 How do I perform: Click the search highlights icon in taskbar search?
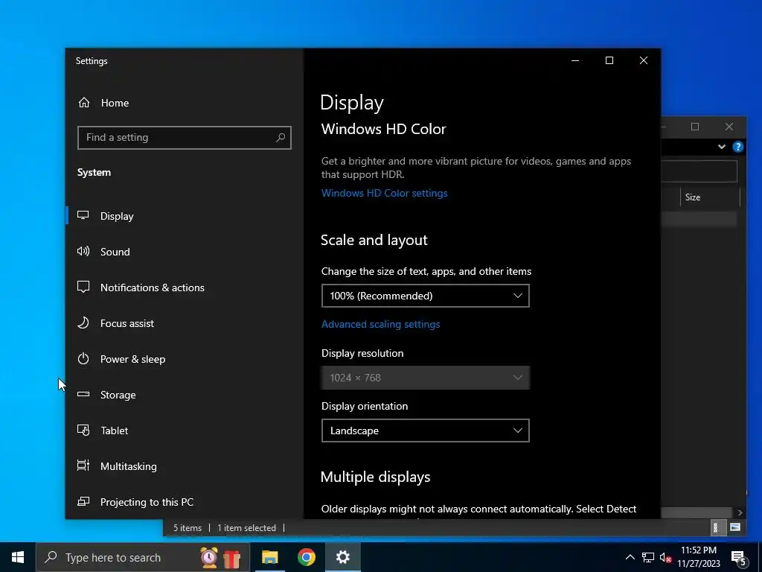click(x=221, y=557)
